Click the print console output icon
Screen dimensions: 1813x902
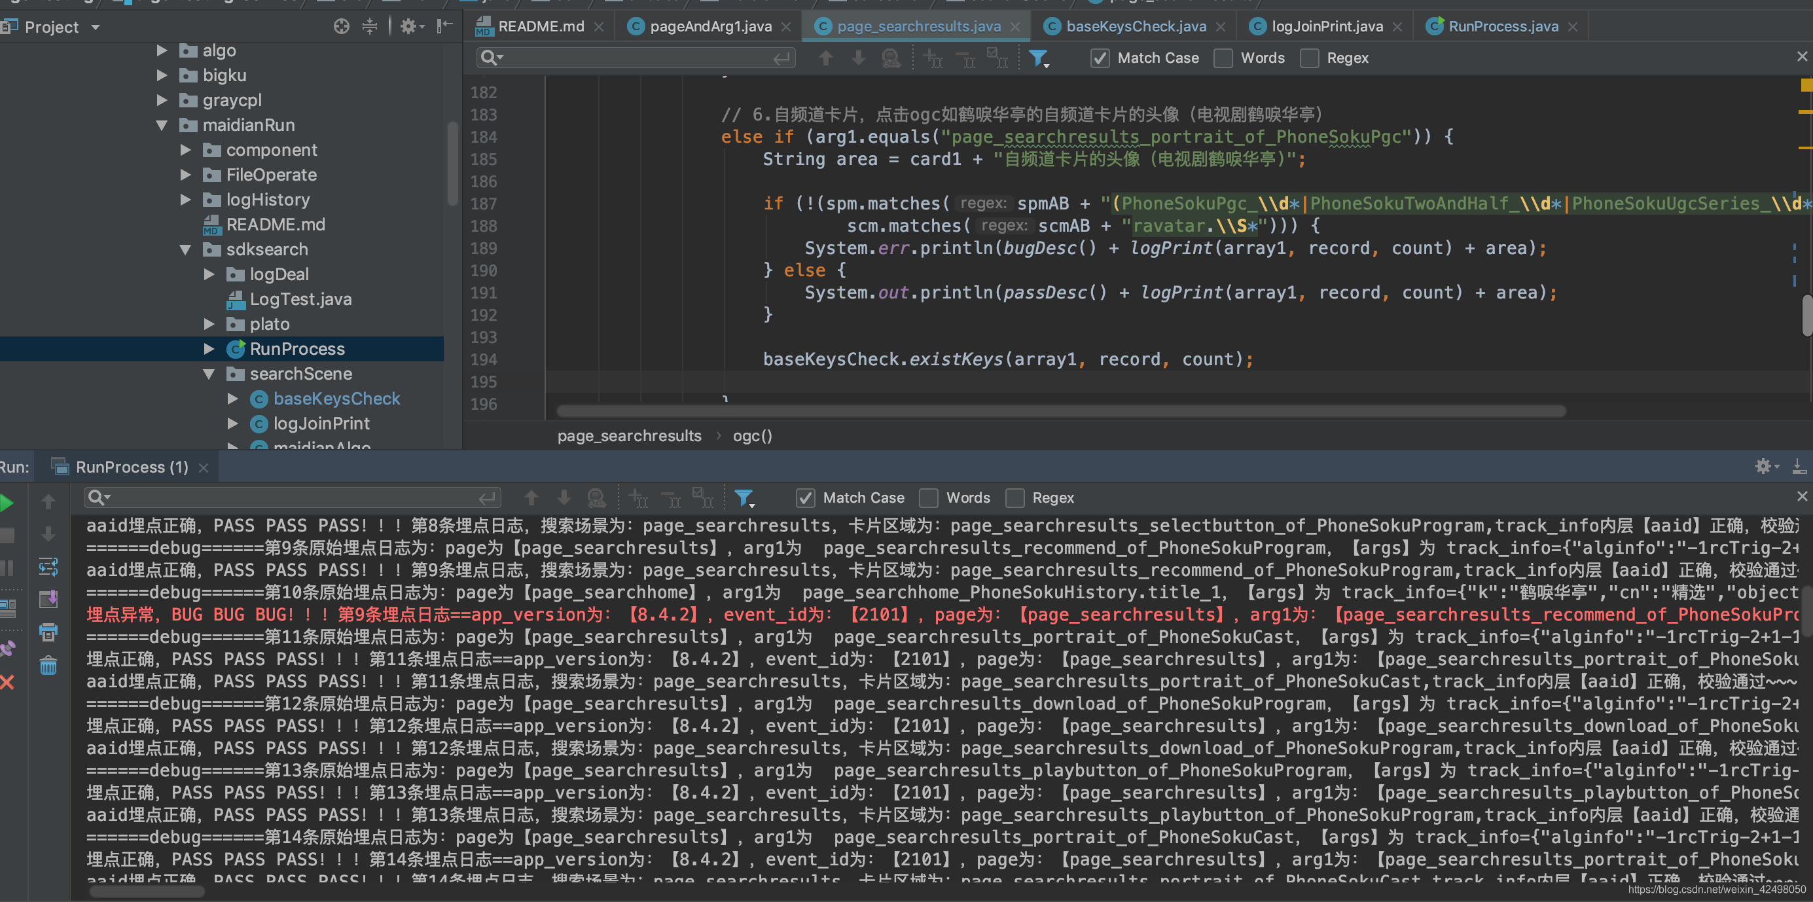tap(48, 632)
